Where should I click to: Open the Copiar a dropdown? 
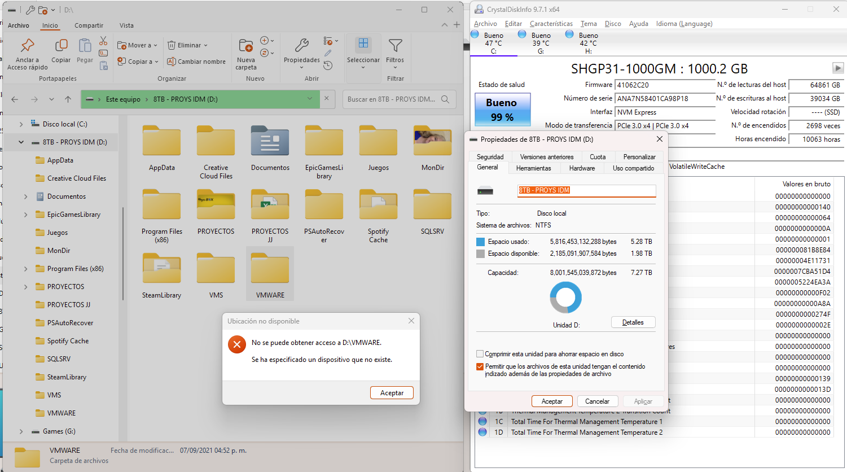pos(138,62)
